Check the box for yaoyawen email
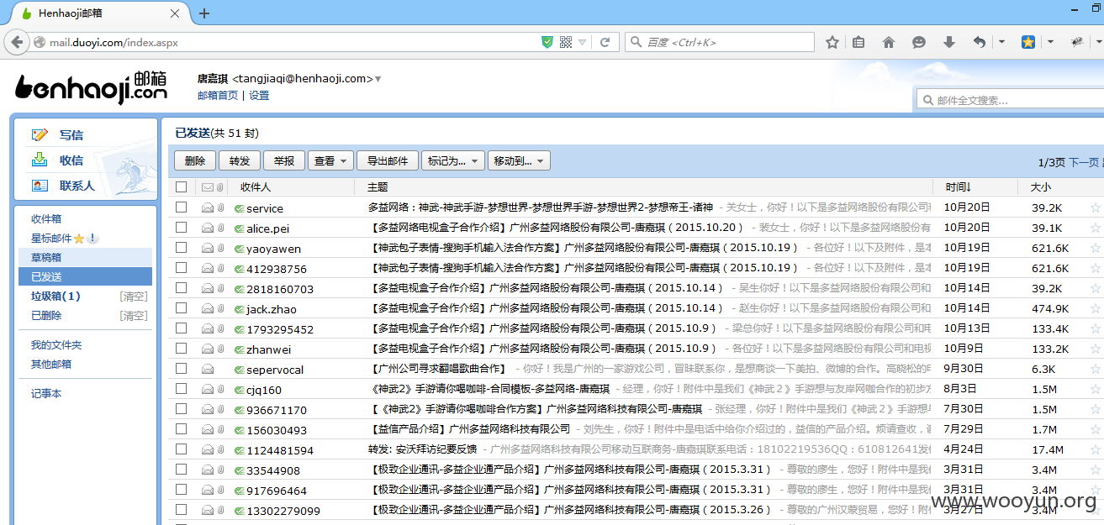 (181, 248)
